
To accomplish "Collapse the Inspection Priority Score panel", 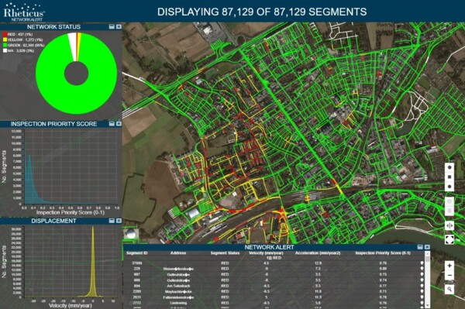I will click(112, 124).
